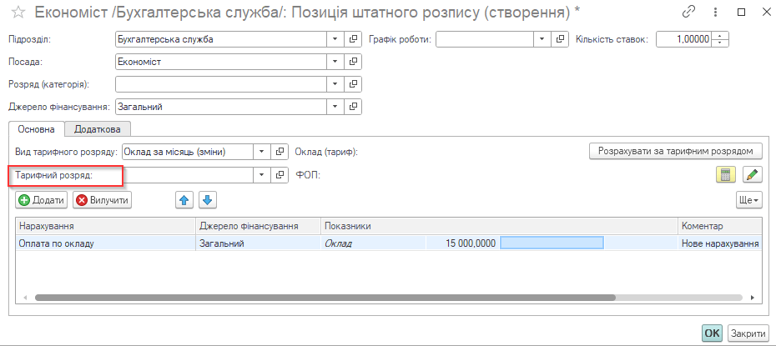
Task: Click the Показники column header
Action: (x=499, y=226)
